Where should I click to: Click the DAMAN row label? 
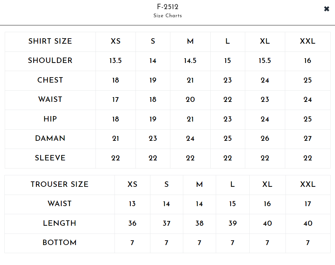[50, 138]
